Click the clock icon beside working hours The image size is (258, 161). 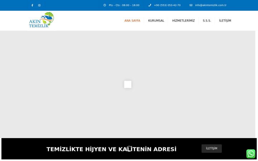[x=105, y=5]
